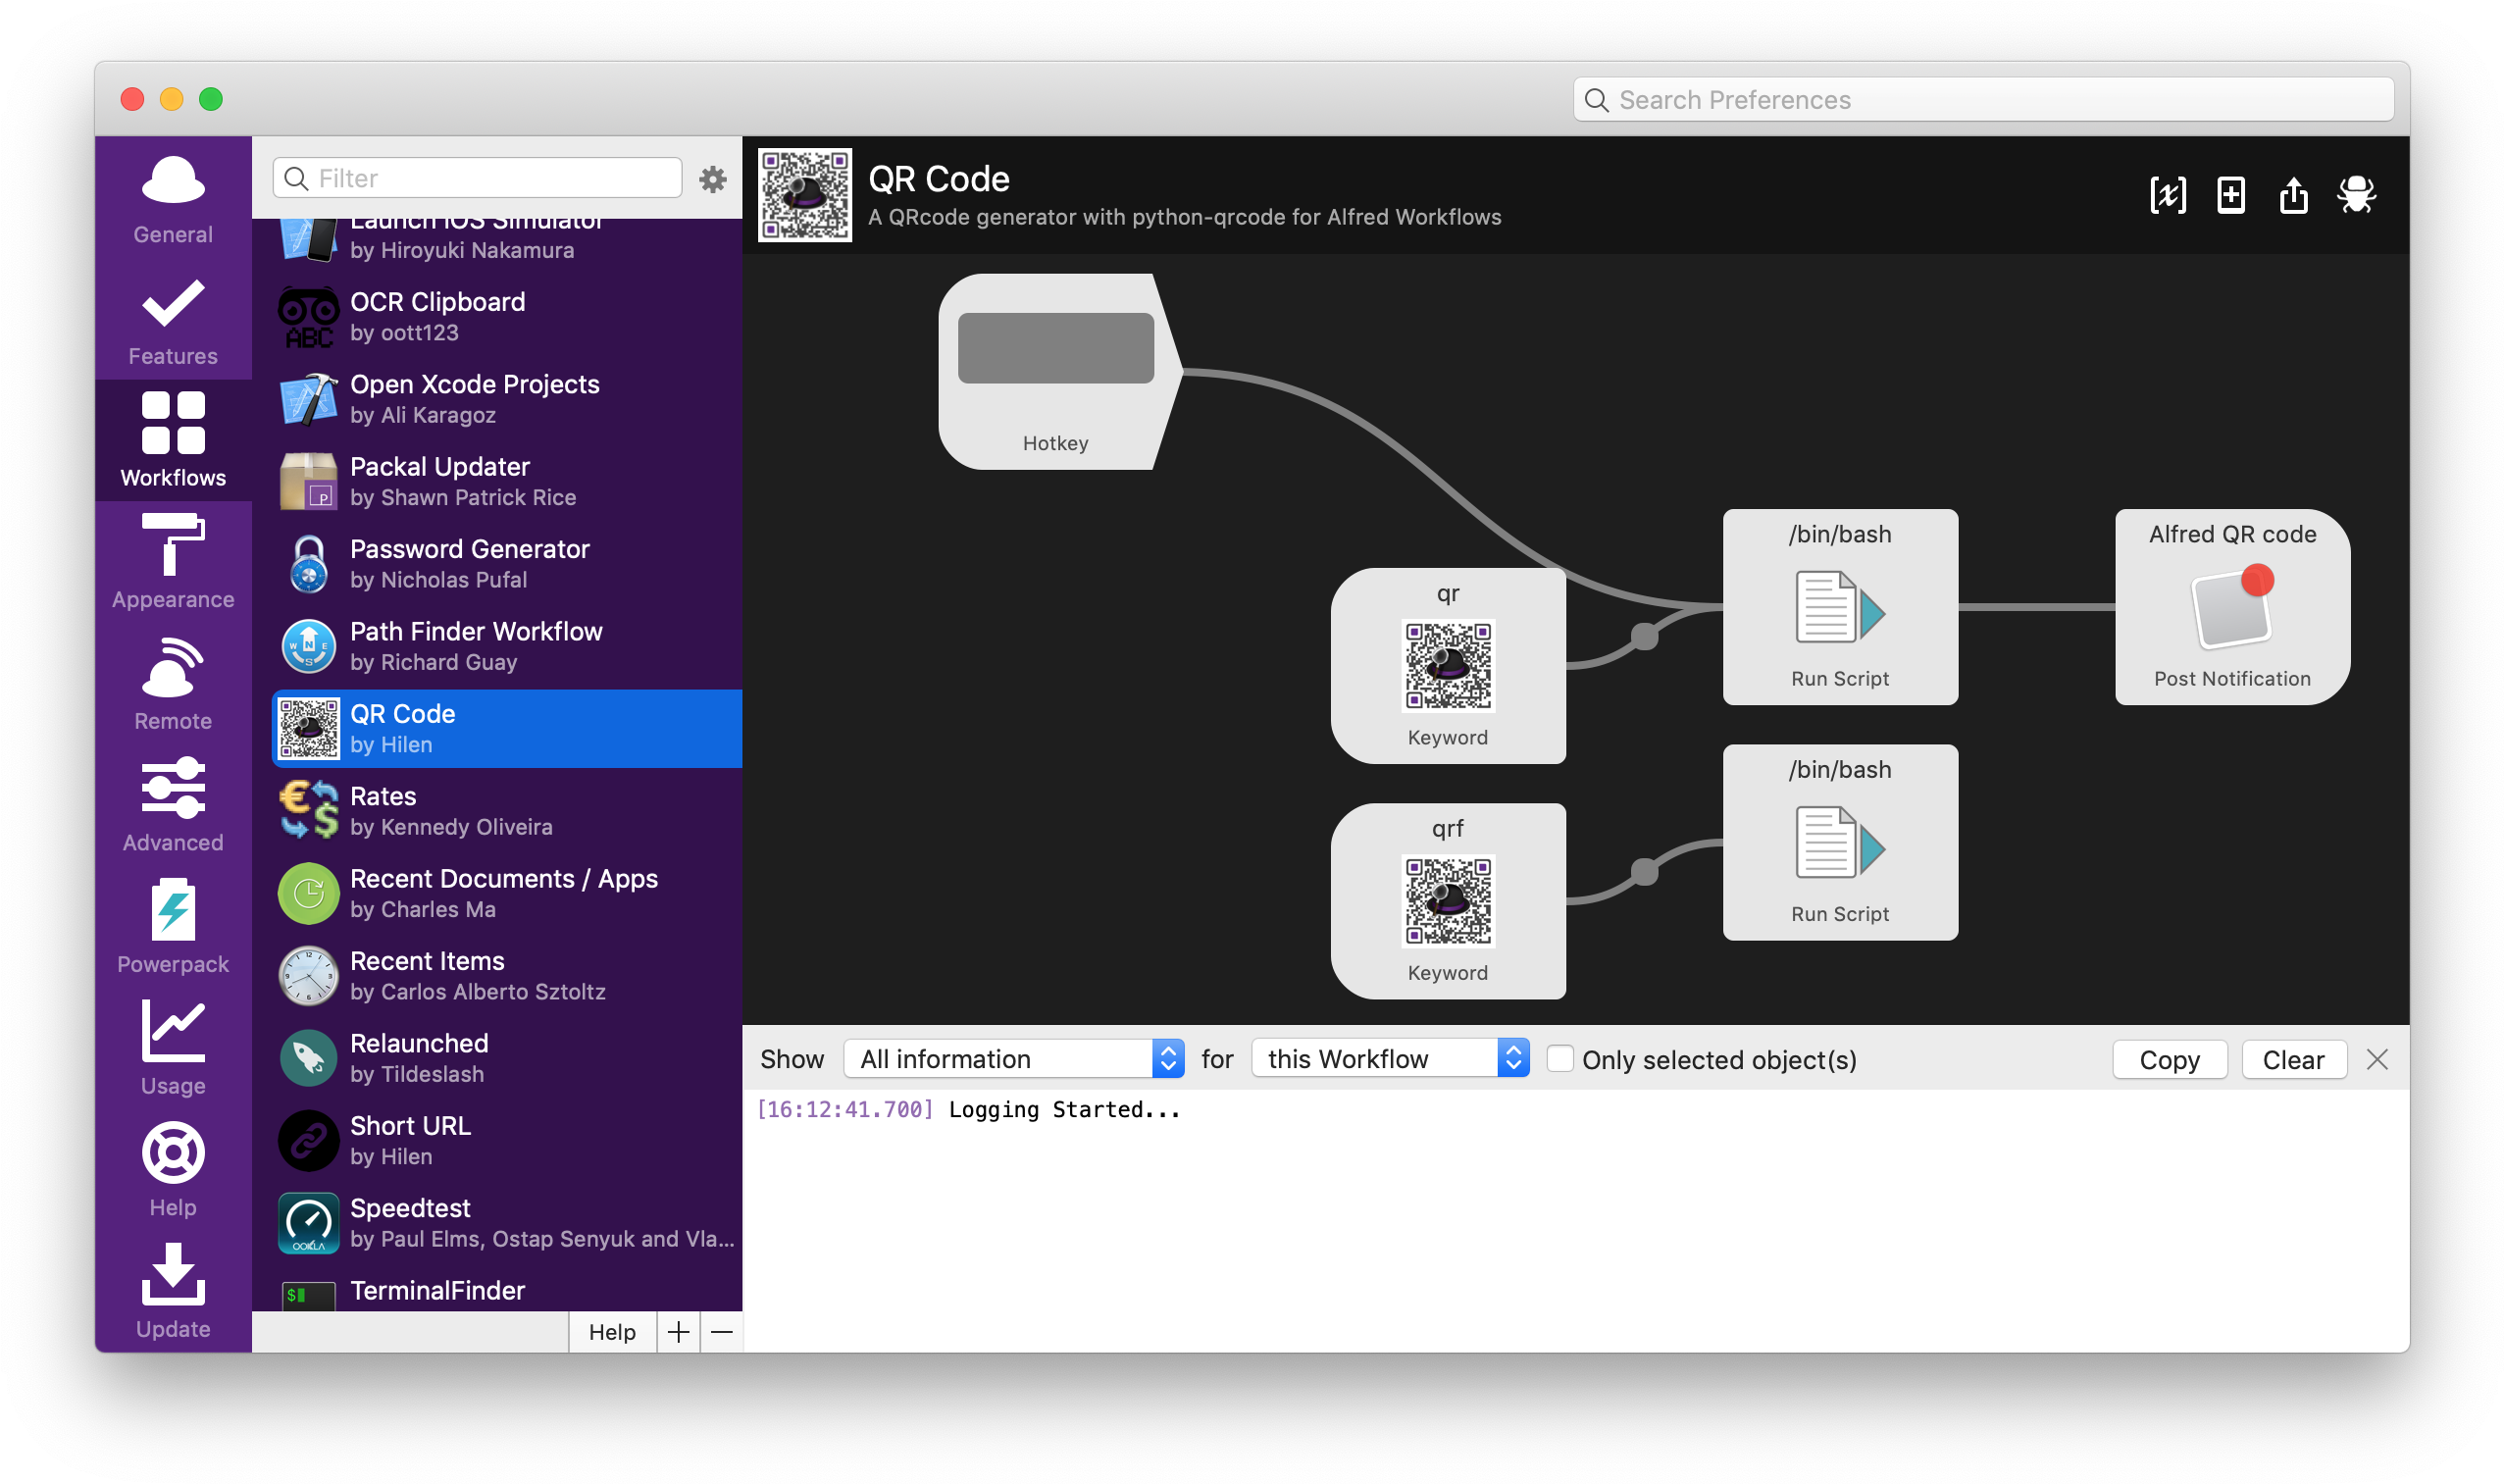Click the Powerpack battery icon

point(173,910)
